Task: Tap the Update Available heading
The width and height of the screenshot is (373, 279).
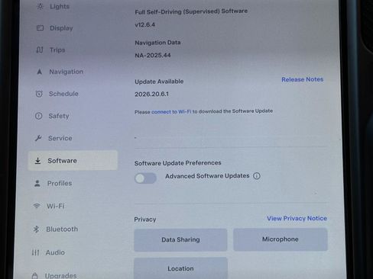Action: 159,82
